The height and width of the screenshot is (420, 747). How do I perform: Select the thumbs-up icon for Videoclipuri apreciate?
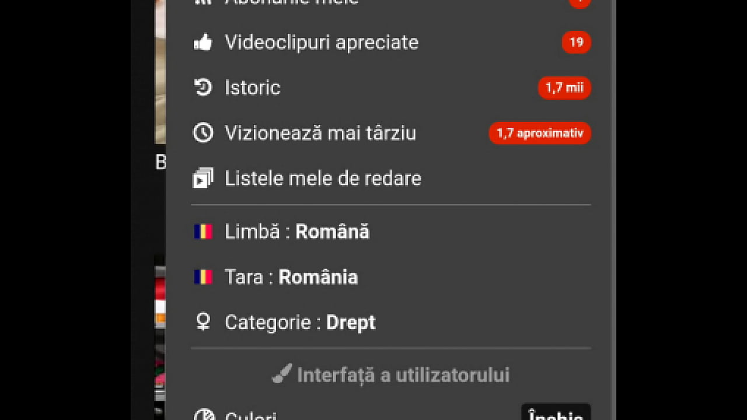[x=203, y=42]
